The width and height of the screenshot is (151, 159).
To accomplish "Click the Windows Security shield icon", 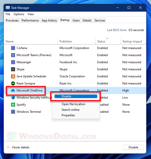I will 13,98.
